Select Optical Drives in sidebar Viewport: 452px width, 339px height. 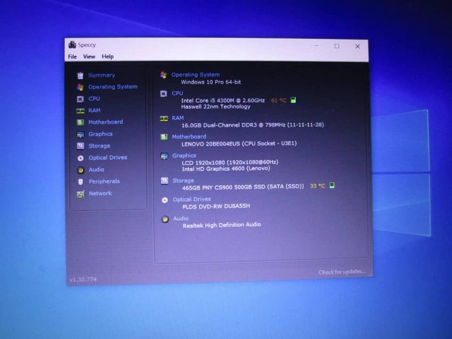click(108, 158)
